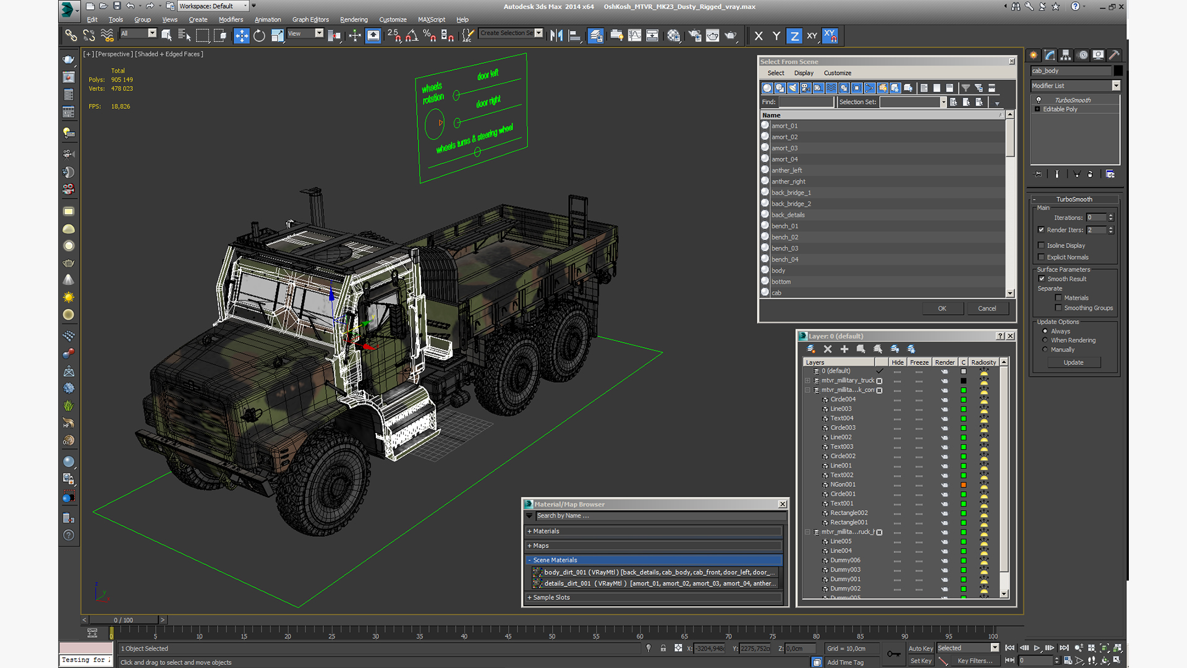
Task: Open the Align tool
Action: [574, 36]
